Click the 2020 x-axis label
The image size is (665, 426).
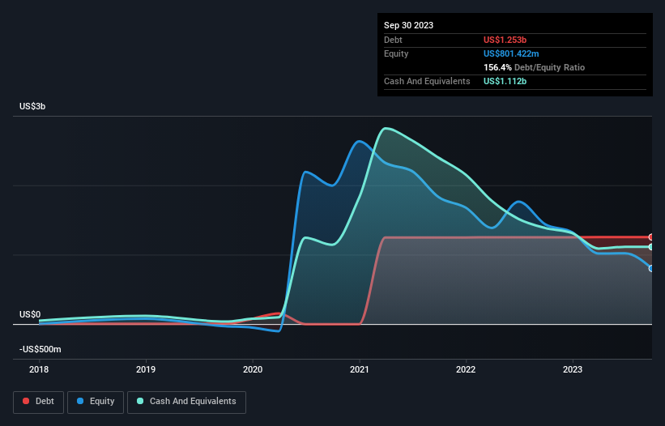tap(253, 369)
